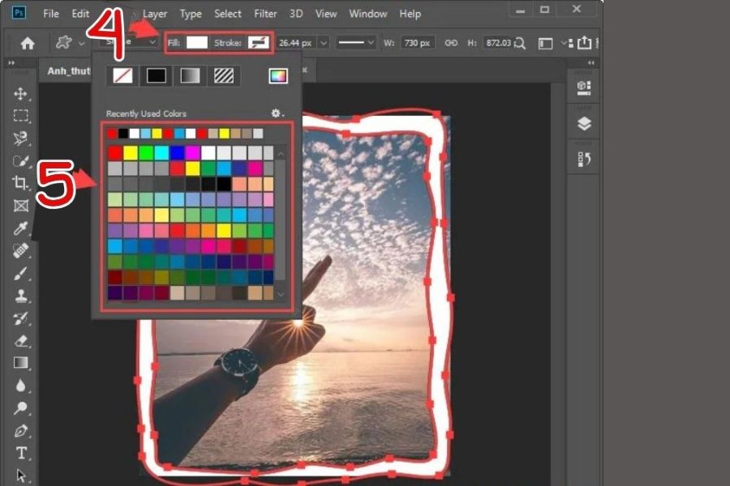Open the Window menu
Viewport: 730px width, 486px height.
(x=367, y=14)
